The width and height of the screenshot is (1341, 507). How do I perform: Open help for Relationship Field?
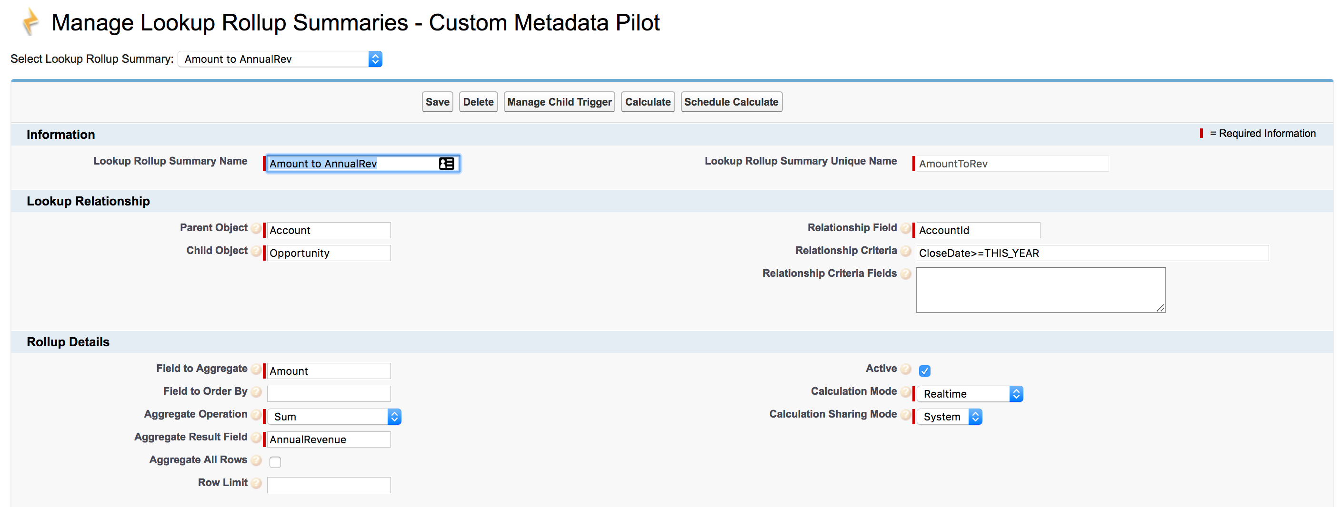pyautogui.click(x=906, y=228)
